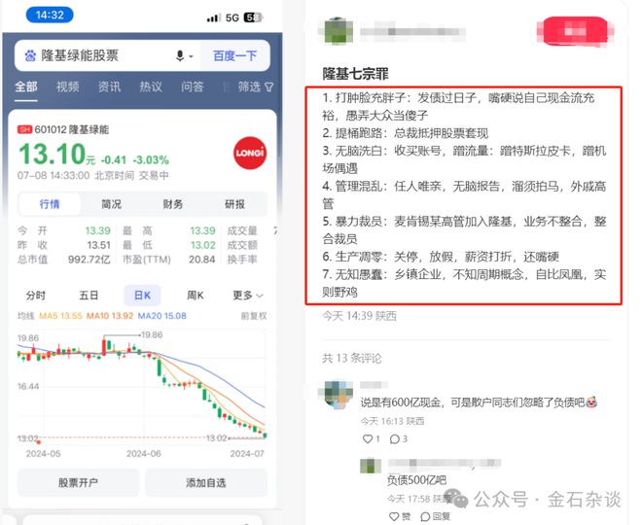The height and width of the screenshot is (525, 642).
Task: Click the post author's avatar
Action: [x=338, y=31]
